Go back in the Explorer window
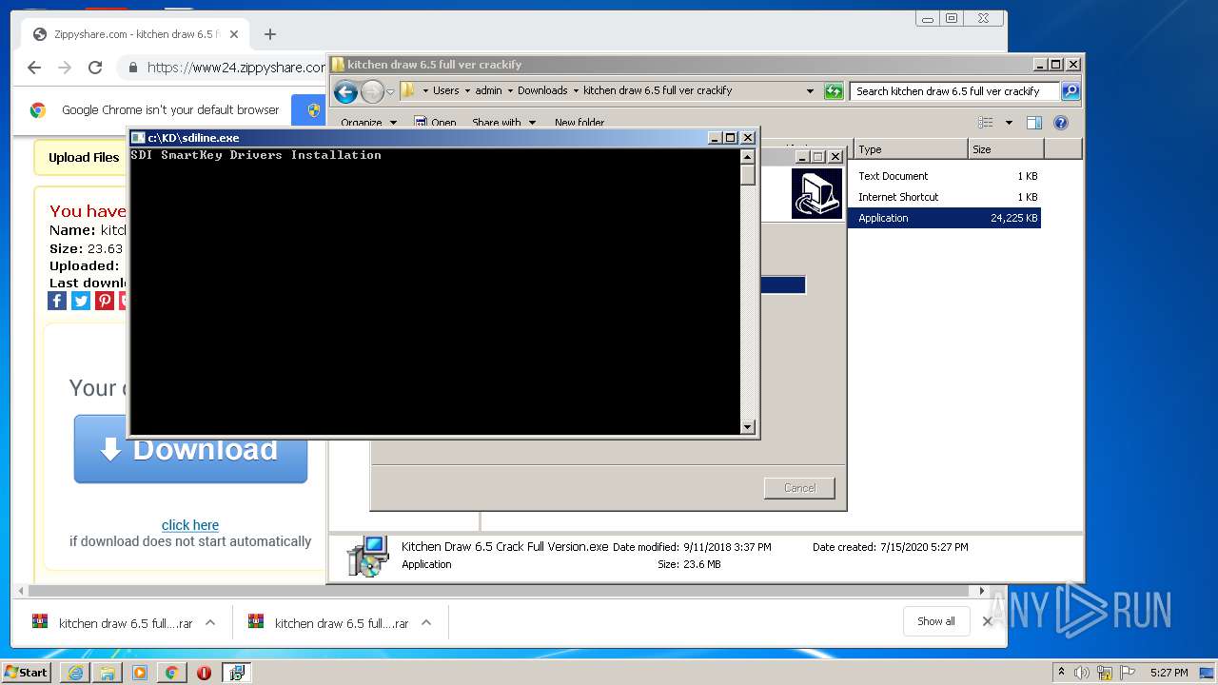 345,91
